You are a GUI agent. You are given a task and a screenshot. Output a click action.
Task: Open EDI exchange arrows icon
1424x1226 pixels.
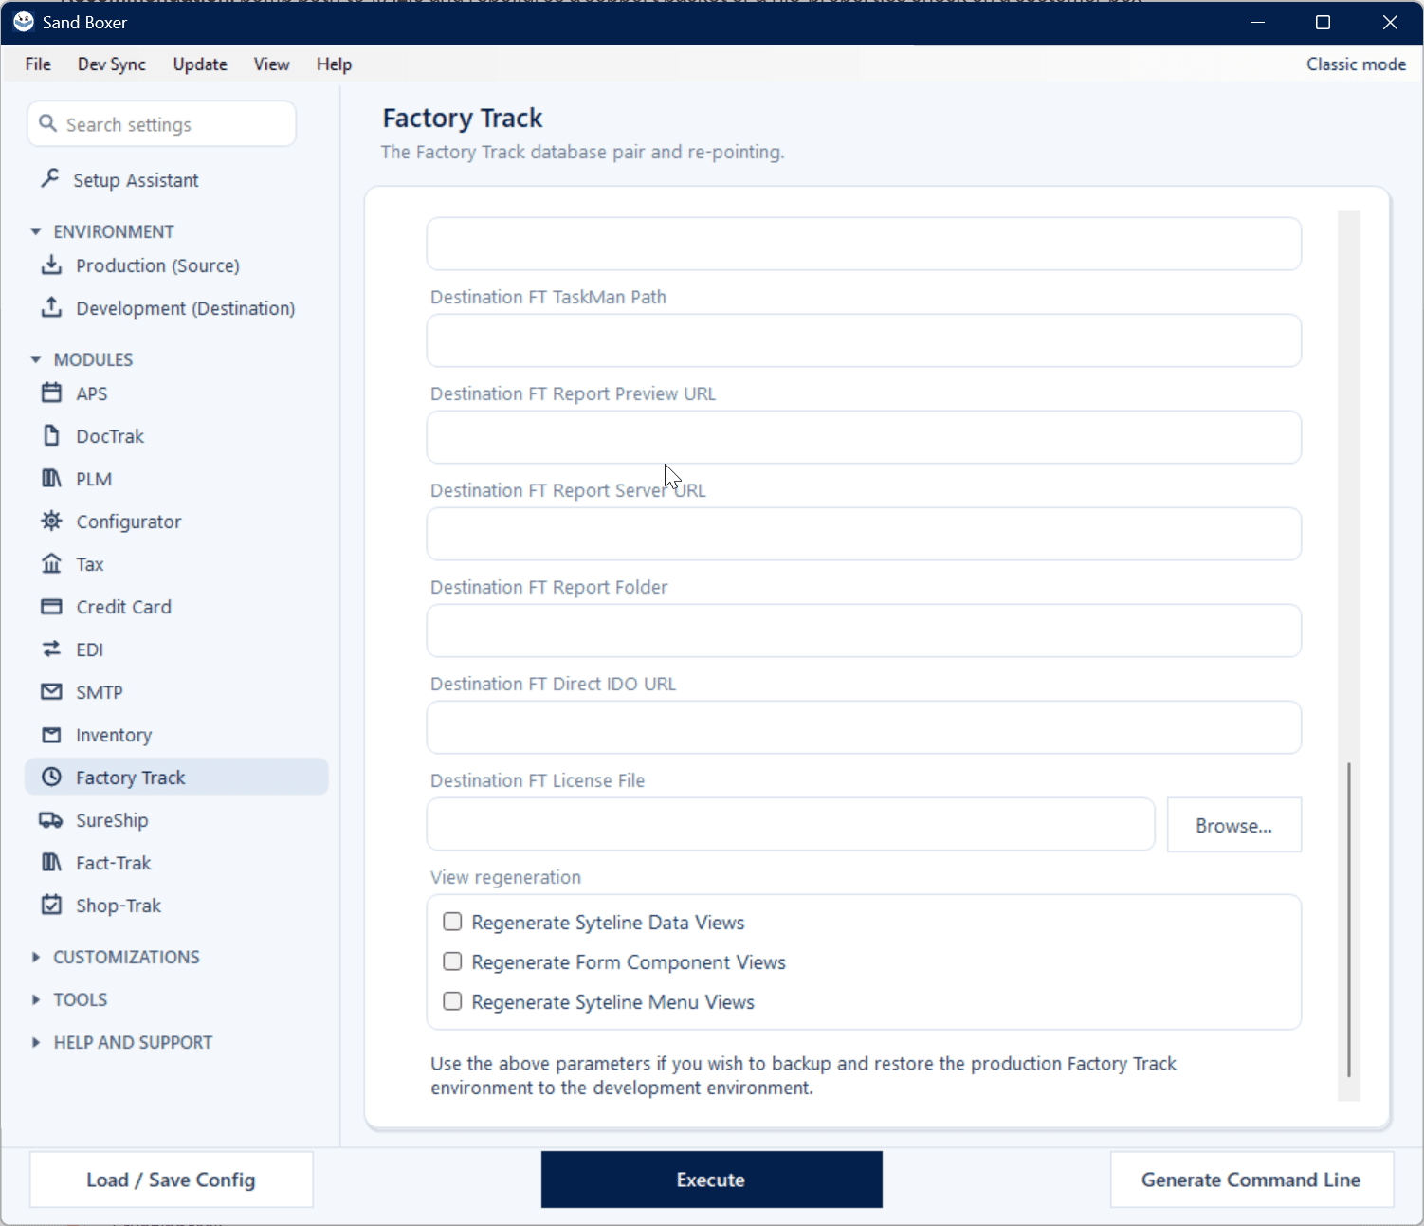click(52, 649)
